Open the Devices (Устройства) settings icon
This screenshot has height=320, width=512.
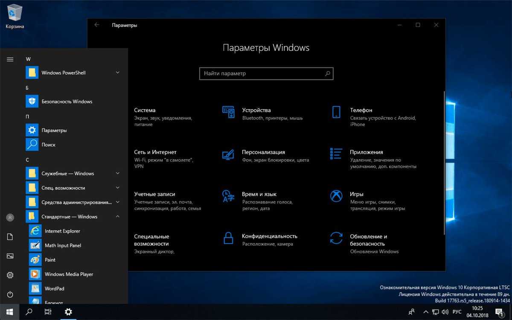tap(228, 112)
